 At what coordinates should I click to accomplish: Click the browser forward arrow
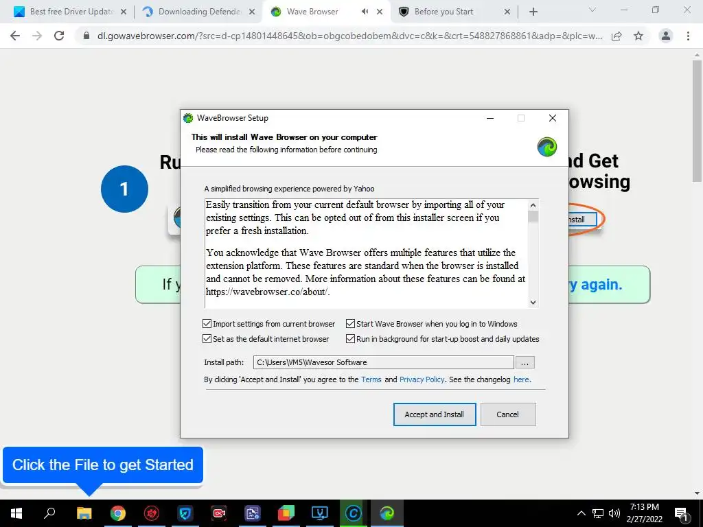(37, 36)
